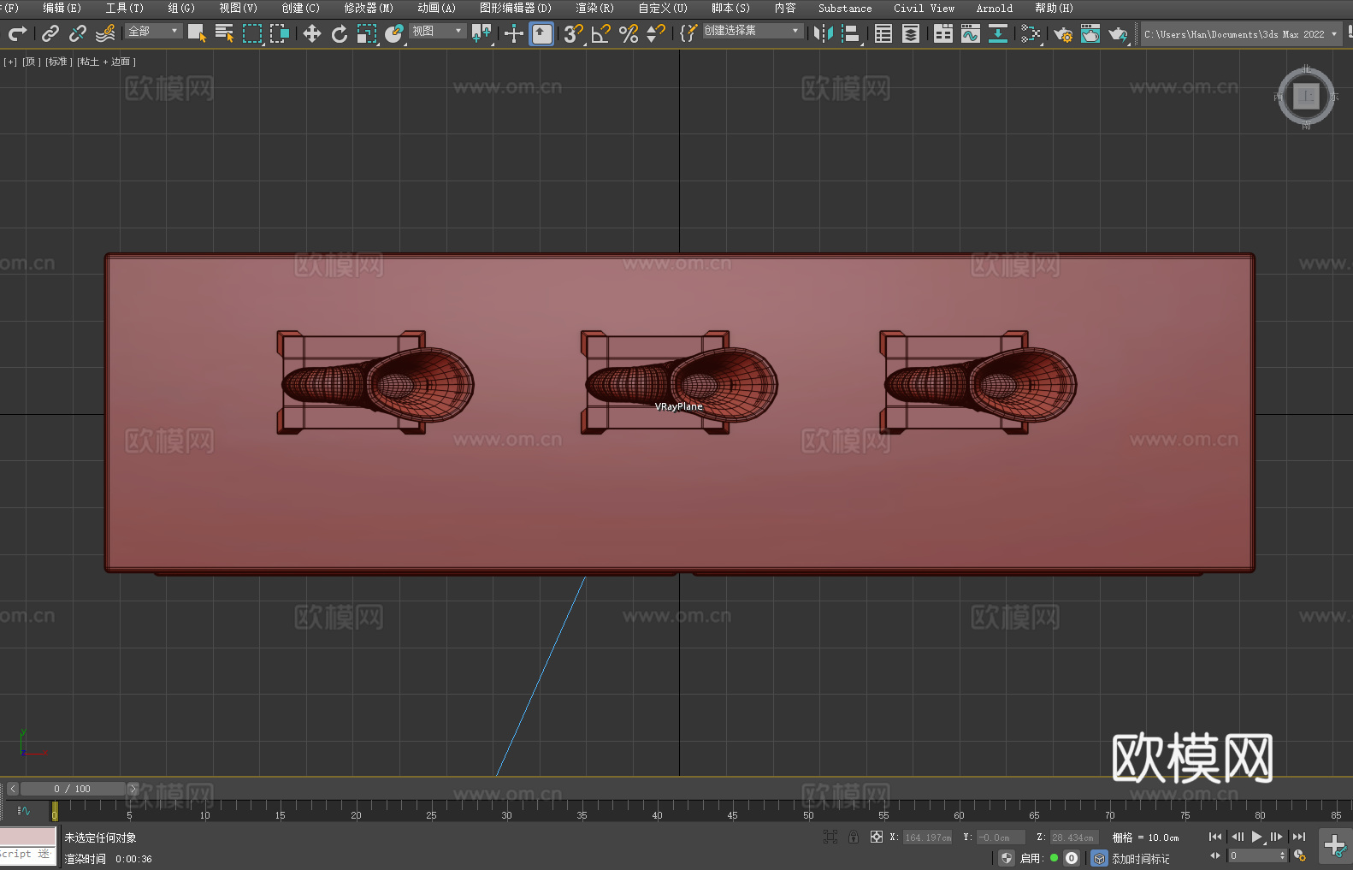This screenshot has height=870, width=1353.
Task: Click the Align tool
Action: pyautogui.click(x=851, y=33)
